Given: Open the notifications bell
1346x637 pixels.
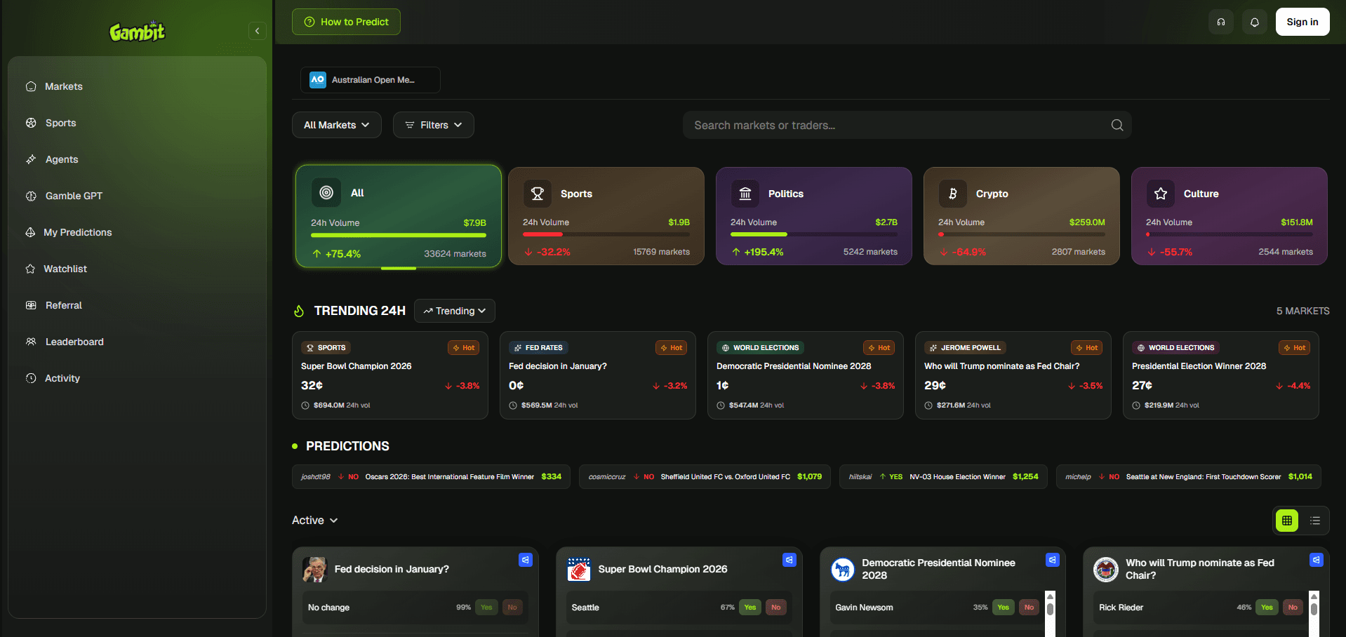Looking at the screenshot, I should [x=1254, y=22].
